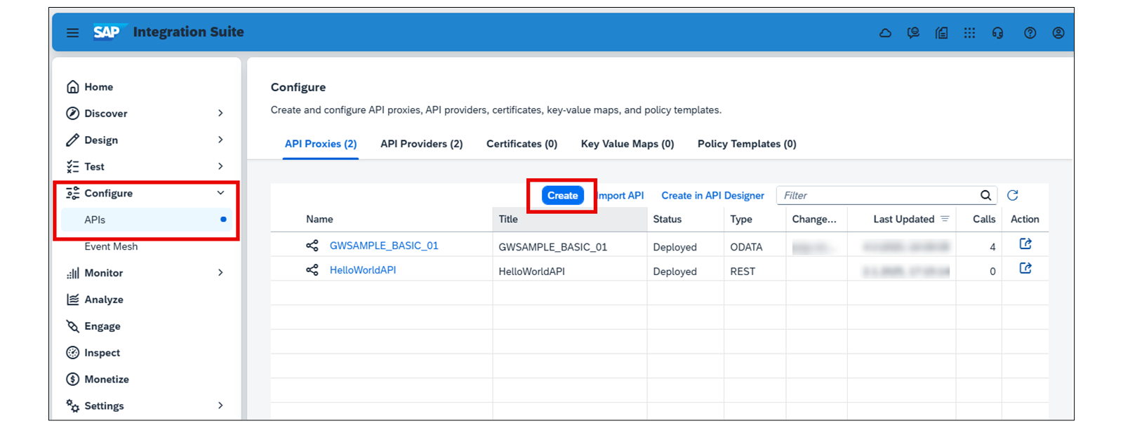The height and width of the screenshot is (428, 1123).
Task: Click the Configure sliders icon
Action: (x=72, y=194)
